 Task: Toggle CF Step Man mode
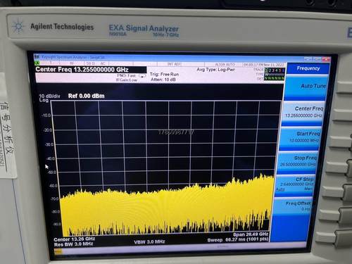pos(308,189)
